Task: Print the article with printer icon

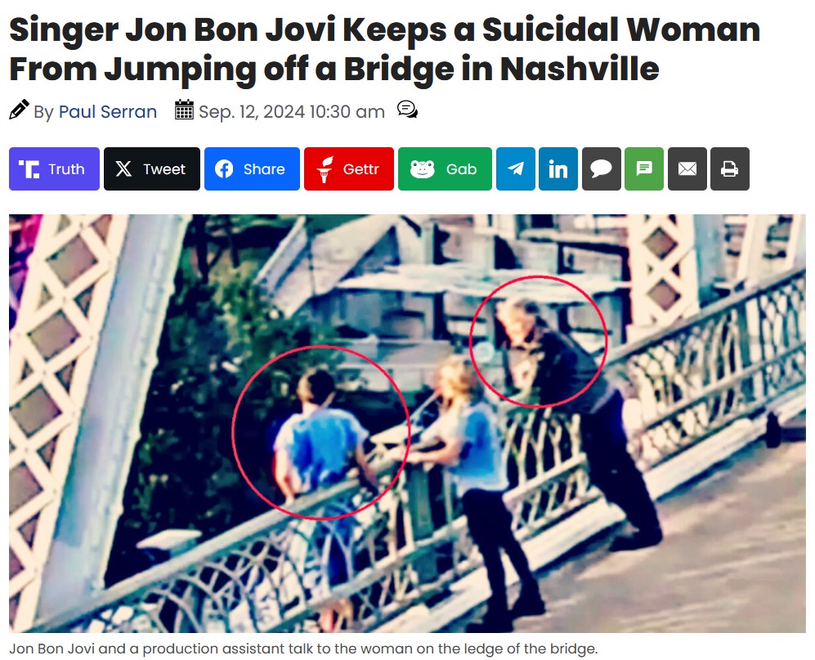Action: tap(730, 169)
